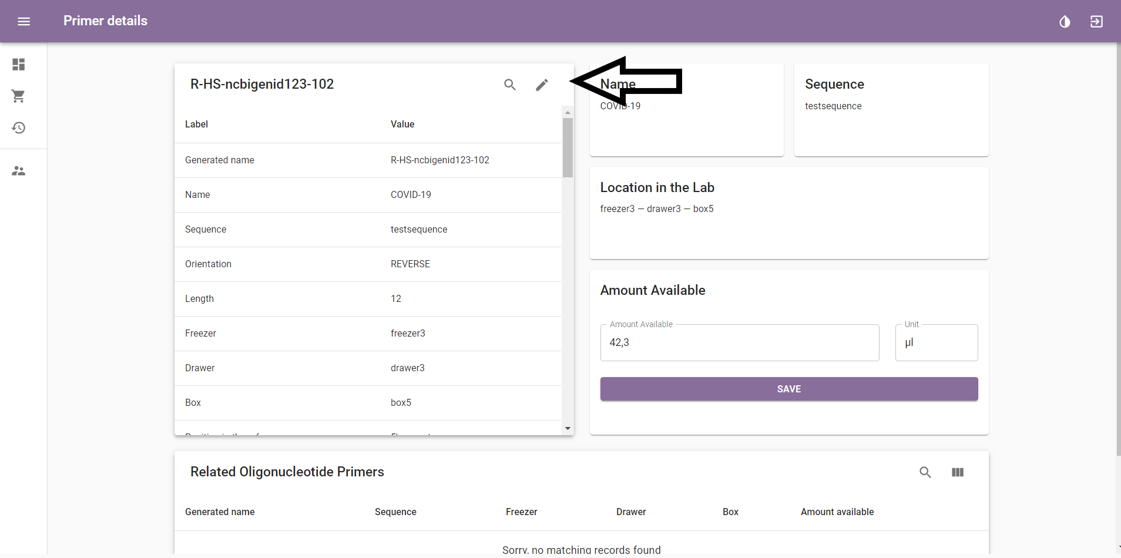Save the amount available
The height and width of the screenshot is (558, 1121).
789,389
